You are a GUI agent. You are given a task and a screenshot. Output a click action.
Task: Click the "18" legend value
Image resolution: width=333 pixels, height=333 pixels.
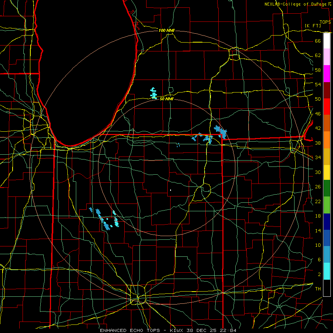tap(318, 216)
